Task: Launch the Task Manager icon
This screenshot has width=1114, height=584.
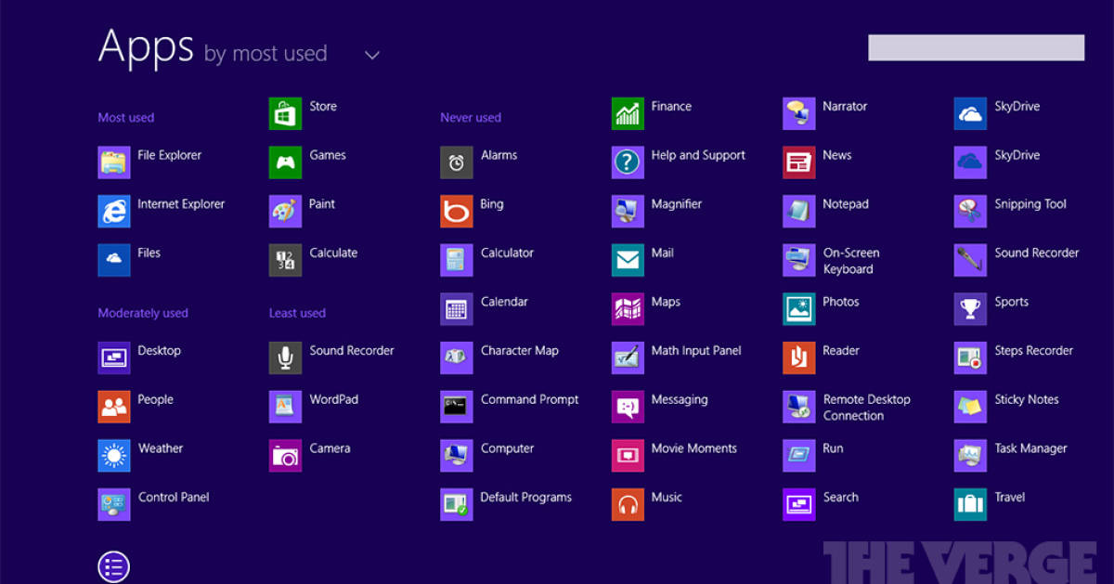Action: 970,455
